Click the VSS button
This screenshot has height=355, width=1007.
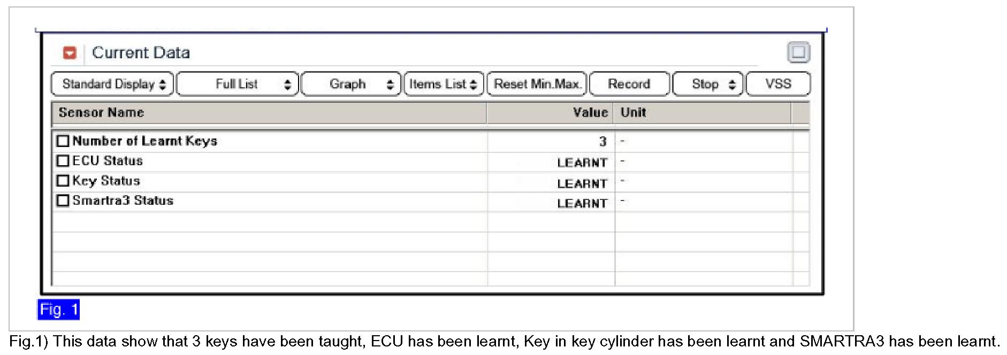click(778, 84)
